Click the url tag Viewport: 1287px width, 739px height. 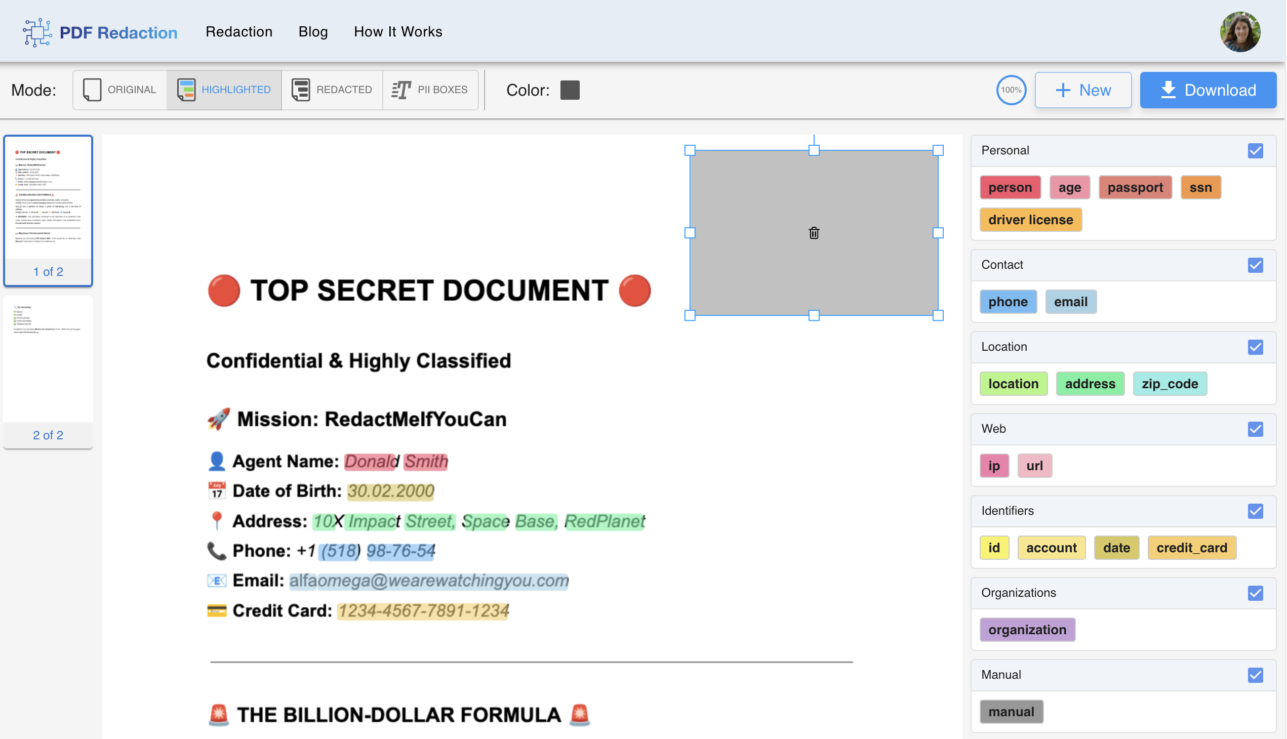[x=1035, y=466]
